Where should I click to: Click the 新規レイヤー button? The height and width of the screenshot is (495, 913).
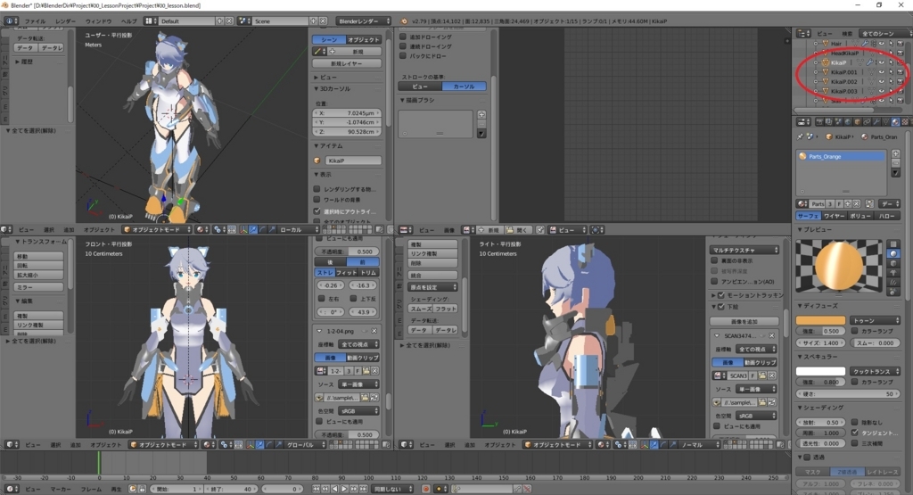pyautogui.click(x=347, y=63)
